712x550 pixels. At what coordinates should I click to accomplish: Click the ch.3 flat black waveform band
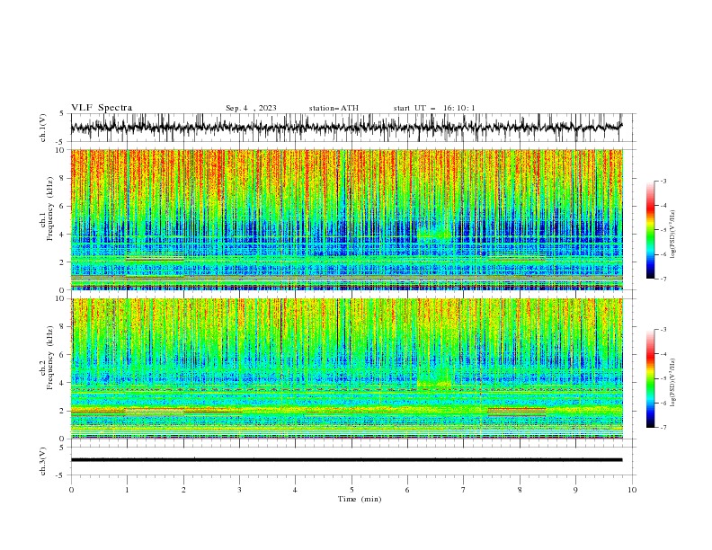click(x=347, y=460)
